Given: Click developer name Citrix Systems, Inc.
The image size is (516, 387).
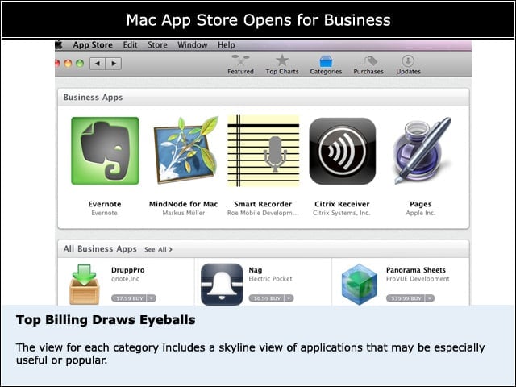Looking at the screenshot, I should [x=342, y=213].
